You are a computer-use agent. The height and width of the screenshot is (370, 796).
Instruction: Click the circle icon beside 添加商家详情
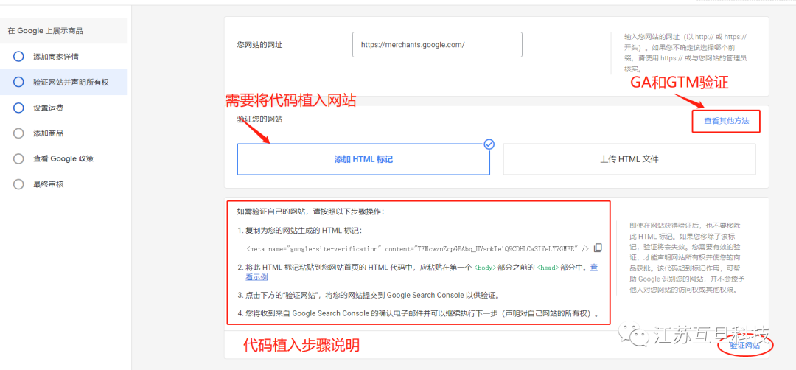(19, 57)
